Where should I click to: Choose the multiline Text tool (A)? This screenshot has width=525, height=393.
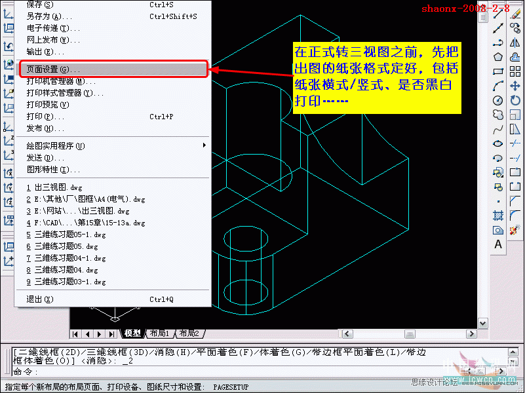point(498,244)
